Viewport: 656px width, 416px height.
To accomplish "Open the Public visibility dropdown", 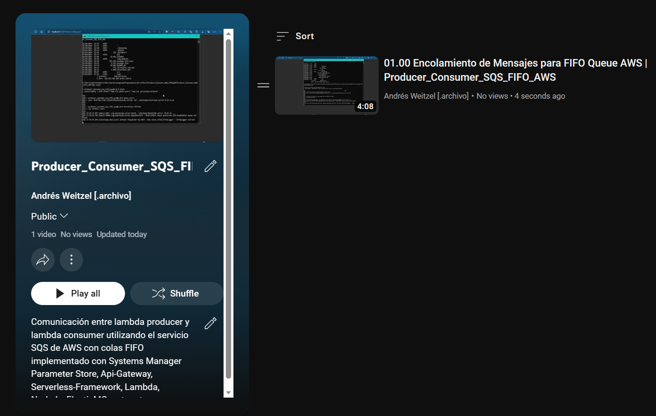I will pyautogui.click(x=50, y=216).
